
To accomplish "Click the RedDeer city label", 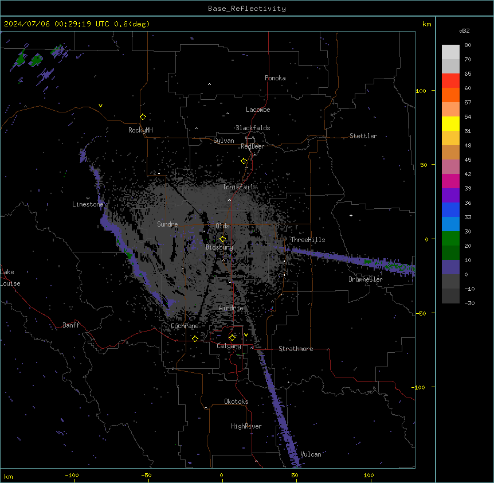I will pos(252,146).
